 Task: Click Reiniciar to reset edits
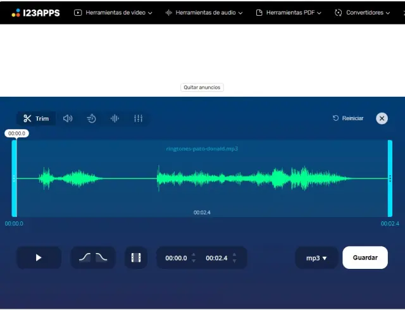coord(348,118)
